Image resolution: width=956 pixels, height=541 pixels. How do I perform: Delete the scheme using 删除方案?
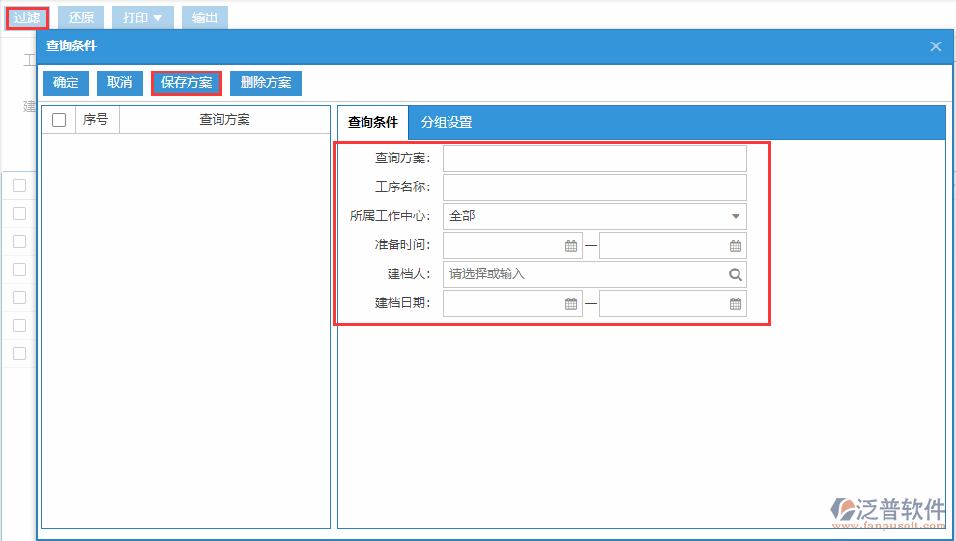pyautogui.click(x=266, y=83)
